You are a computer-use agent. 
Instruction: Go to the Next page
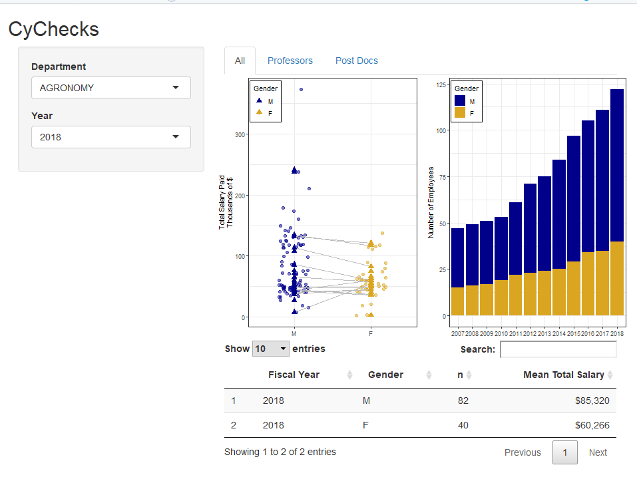pyautogui.click(x=598, y=452)
